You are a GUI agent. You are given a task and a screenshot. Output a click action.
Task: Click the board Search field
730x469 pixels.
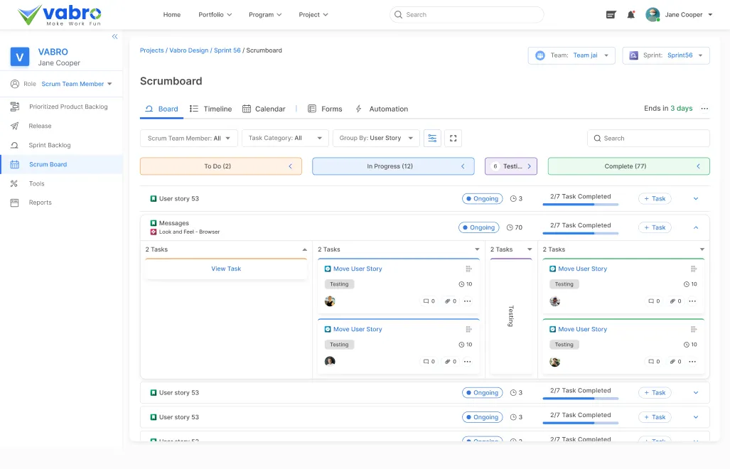pos(648,139)
